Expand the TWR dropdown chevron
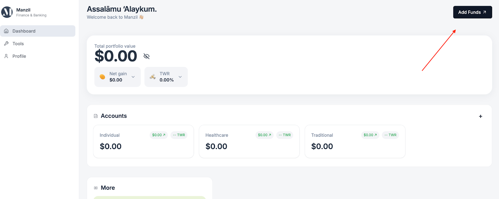The image size is (499, 199). tap(180, 77)
